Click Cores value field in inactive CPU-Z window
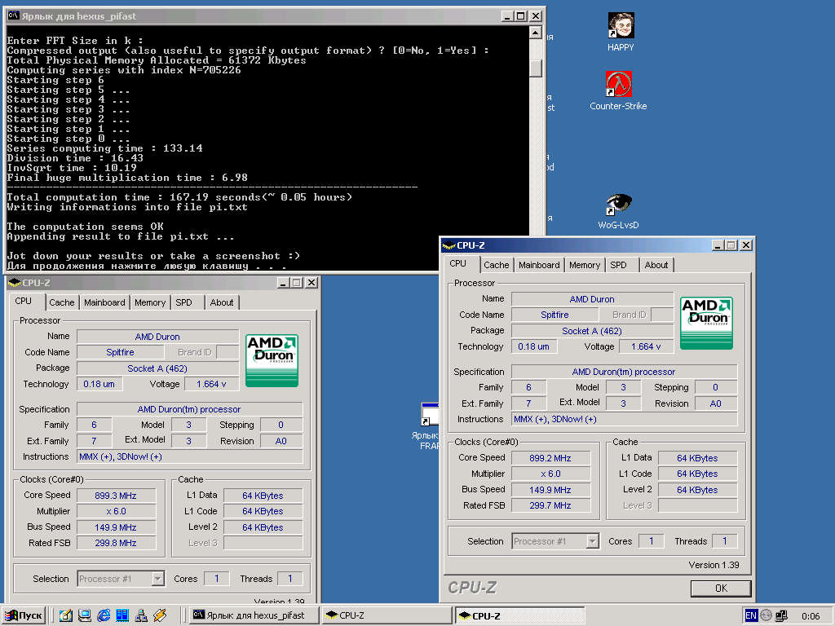Viewport: 835px width, 626px height. (217, 579)
